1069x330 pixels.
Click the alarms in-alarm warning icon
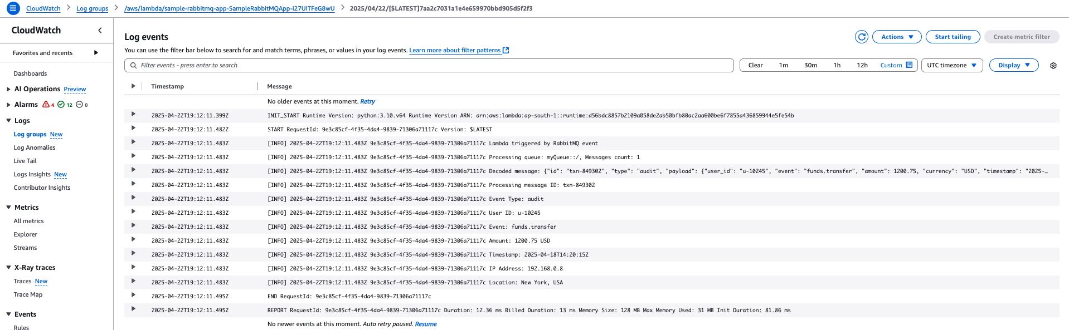(x=46, y=105)
